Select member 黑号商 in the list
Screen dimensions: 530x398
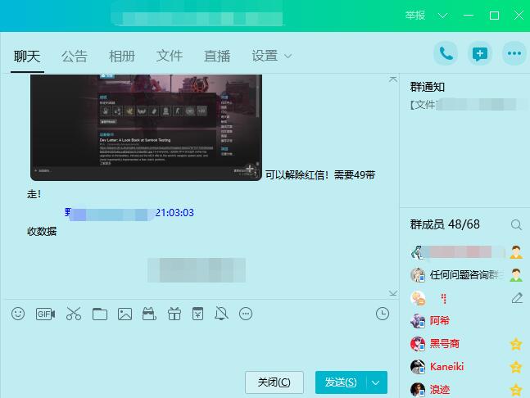point(466,344)
